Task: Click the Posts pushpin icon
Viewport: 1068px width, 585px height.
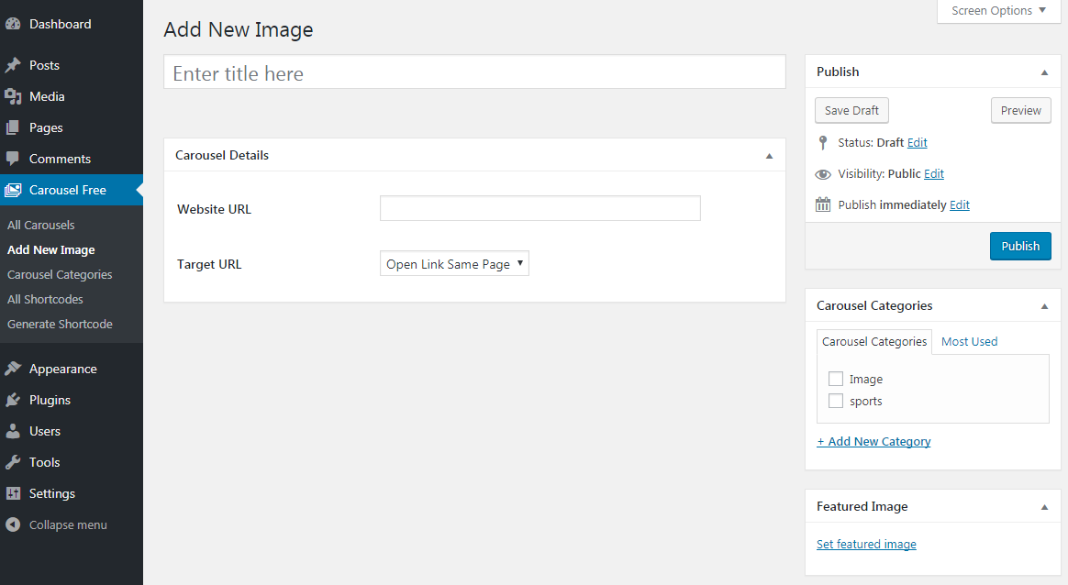Action: (x=13, y=65)
